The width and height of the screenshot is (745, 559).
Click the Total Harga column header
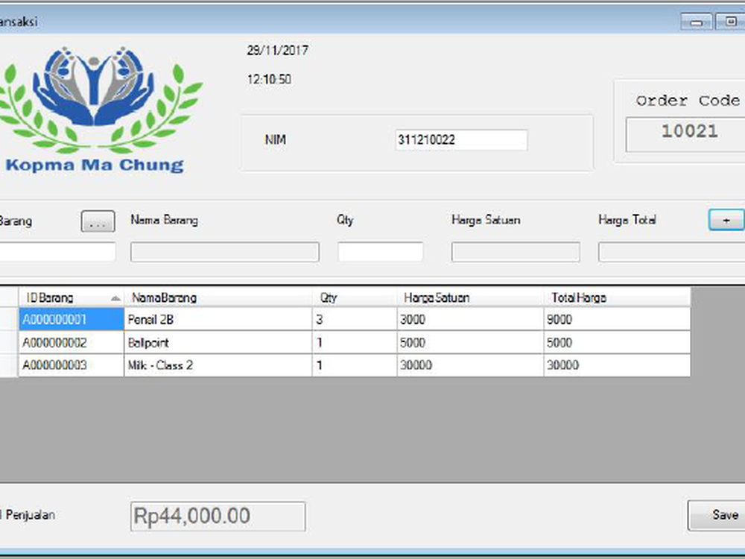pos(616,297)
